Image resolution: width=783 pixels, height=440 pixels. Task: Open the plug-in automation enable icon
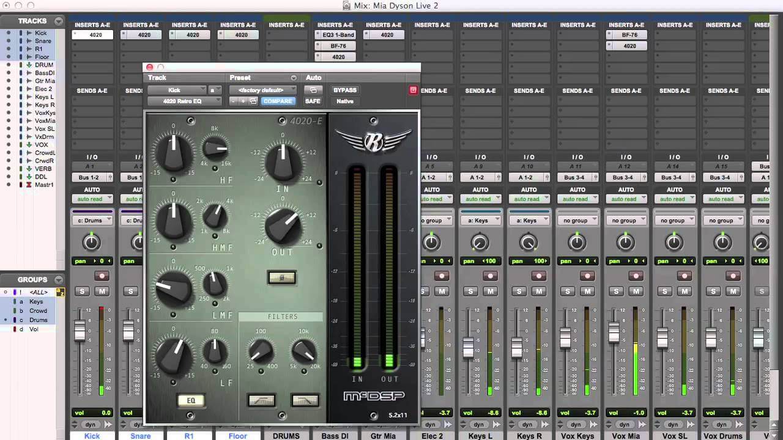(x=313, y=90)
